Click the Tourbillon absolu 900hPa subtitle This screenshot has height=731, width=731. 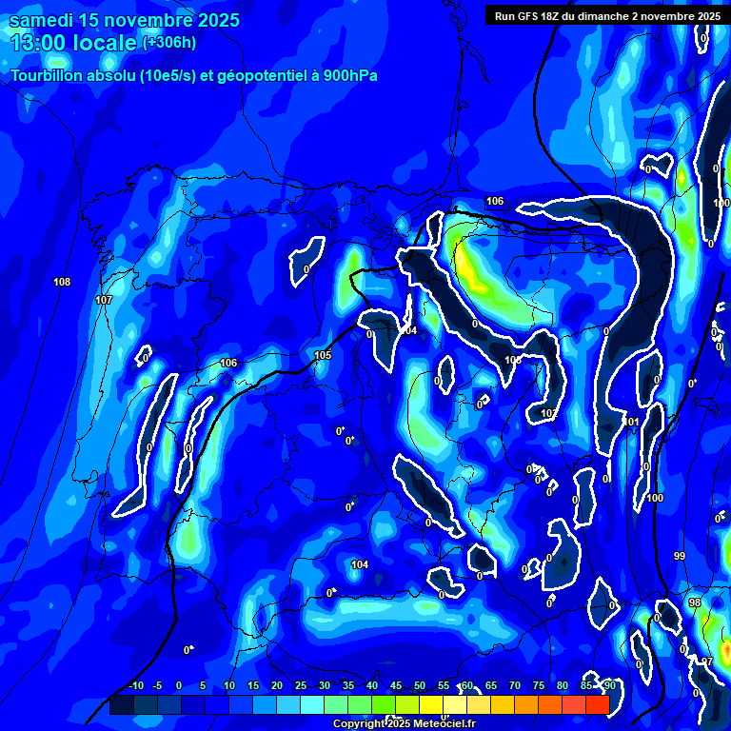(x=194, y=76)
